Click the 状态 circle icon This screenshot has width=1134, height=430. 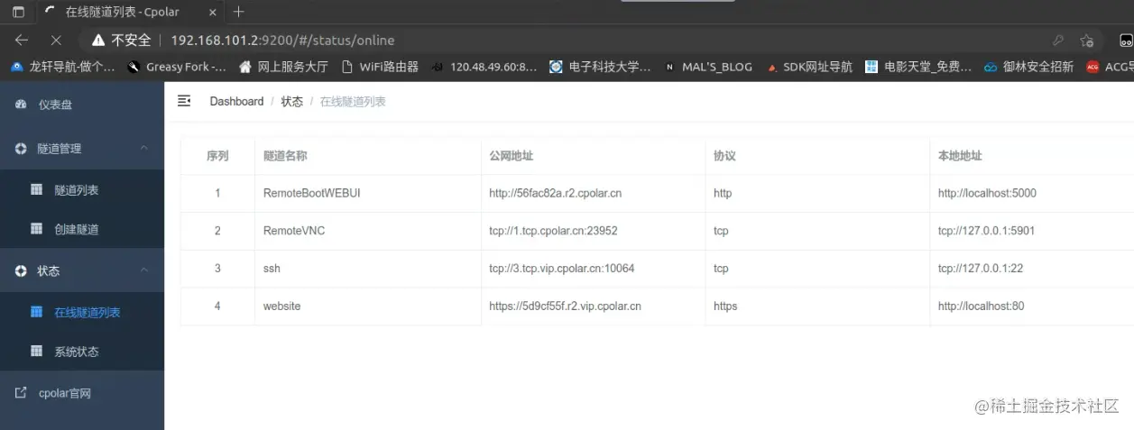(21, 270)
